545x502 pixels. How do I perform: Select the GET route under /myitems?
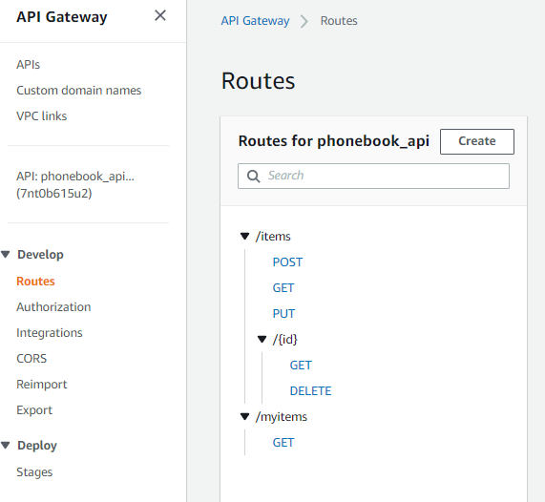283,443
